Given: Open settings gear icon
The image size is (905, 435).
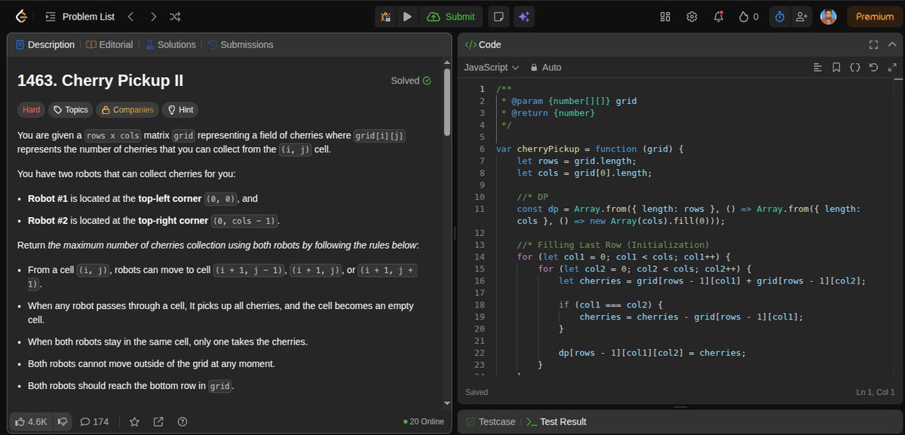Looking at the screenshot, I should 692,17.
